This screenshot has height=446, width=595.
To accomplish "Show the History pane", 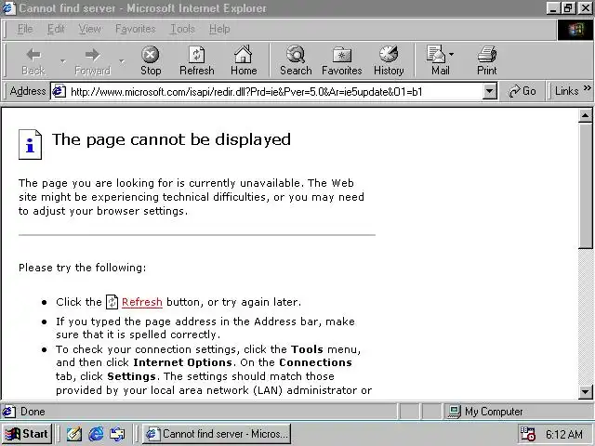I will (389, 60).
